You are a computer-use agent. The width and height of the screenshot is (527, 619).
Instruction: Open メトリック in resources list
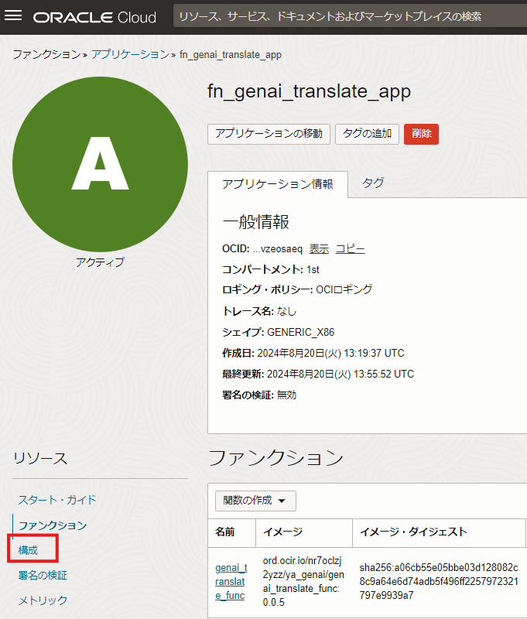click(43, 600)
